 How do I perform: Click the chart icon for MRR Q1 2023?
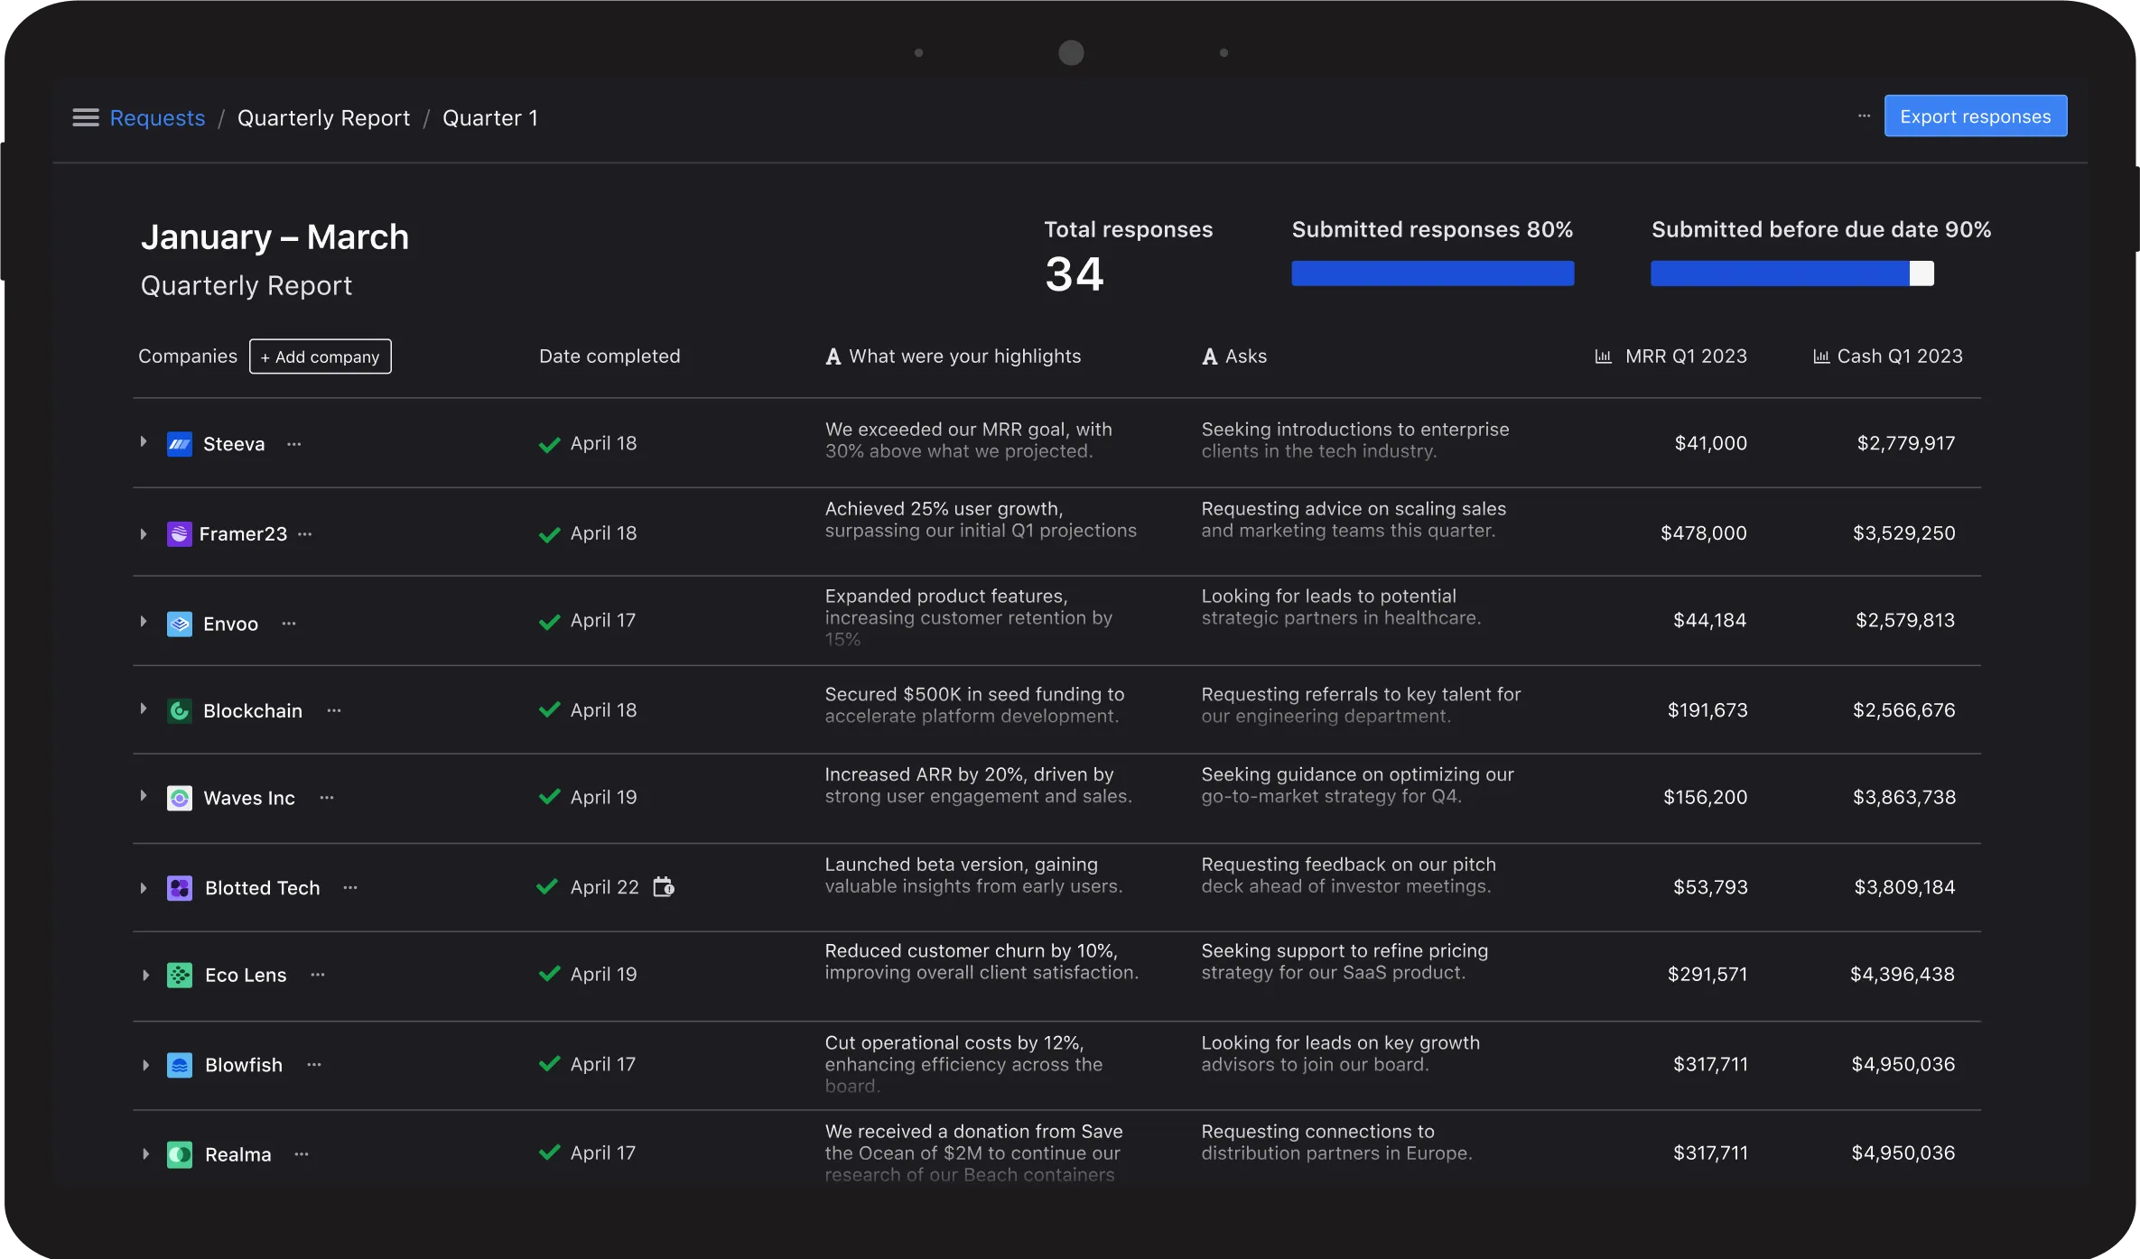(1604, 356)
